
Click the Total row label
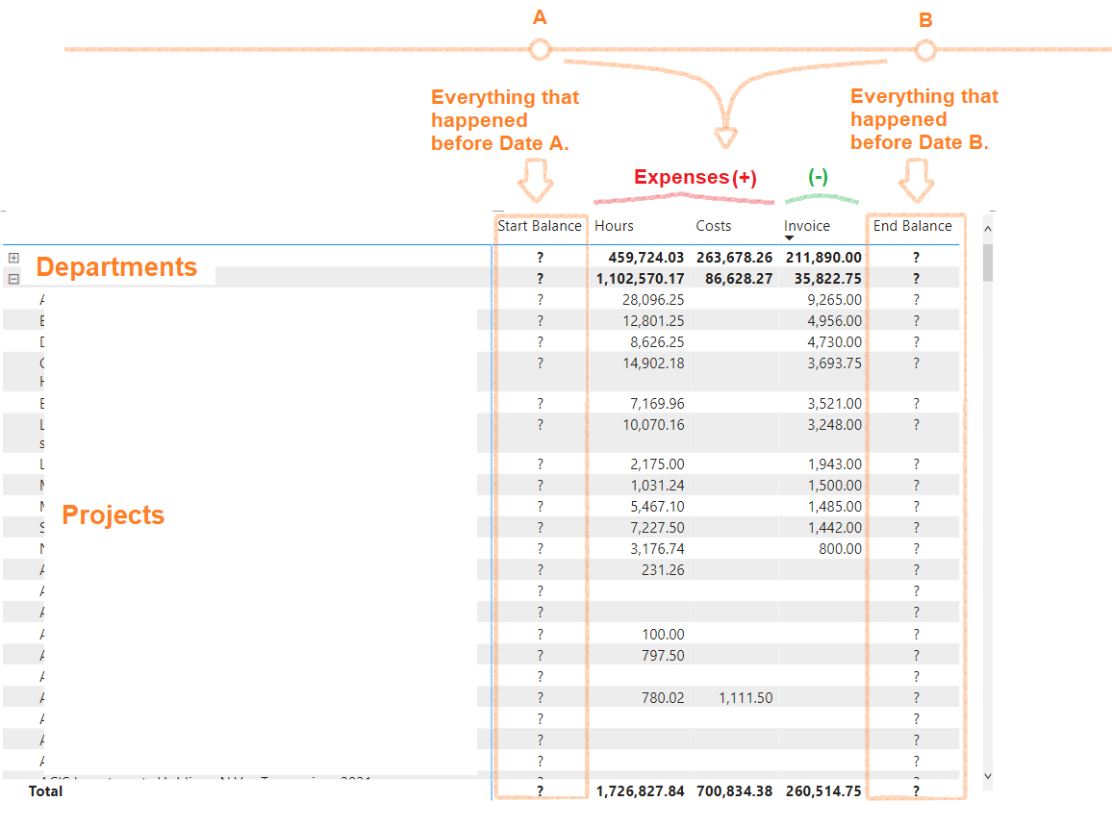[x=45, y=791]
